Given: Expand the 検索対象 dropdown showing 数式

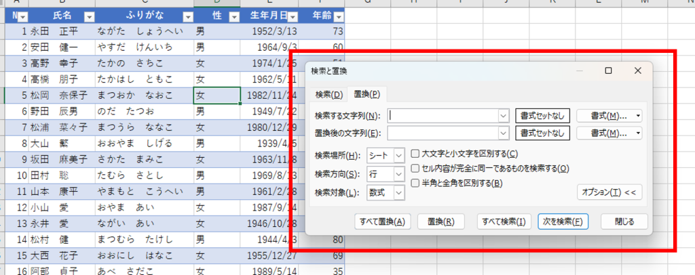Looking at the screenshot, I should click(398, 193).
